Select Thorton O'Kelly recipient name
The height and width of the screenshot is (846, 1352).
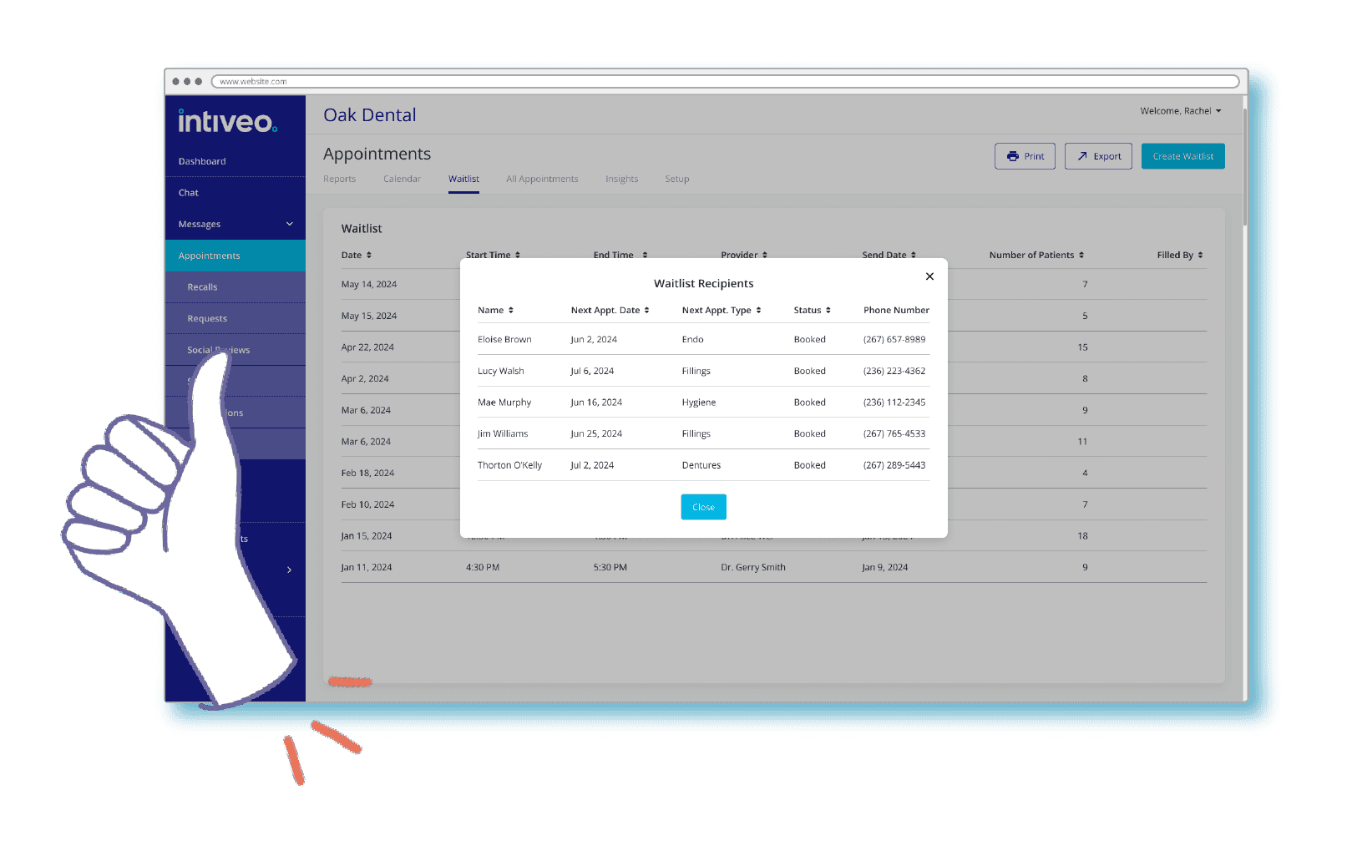[x=509, y=466]
